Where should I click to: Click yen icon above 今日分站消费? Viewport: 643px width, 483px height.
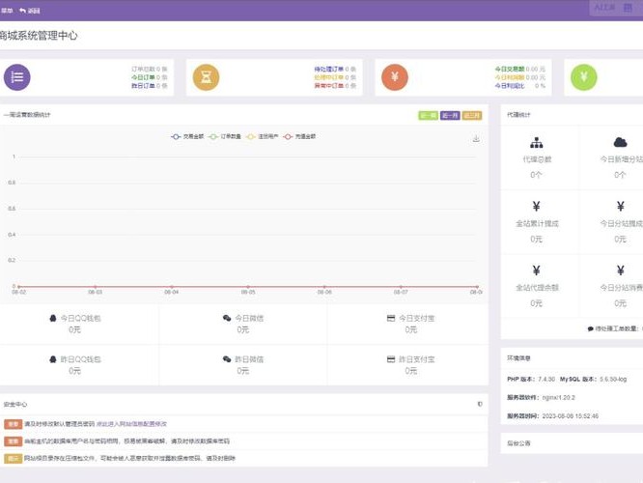click(x=621, y=270)
